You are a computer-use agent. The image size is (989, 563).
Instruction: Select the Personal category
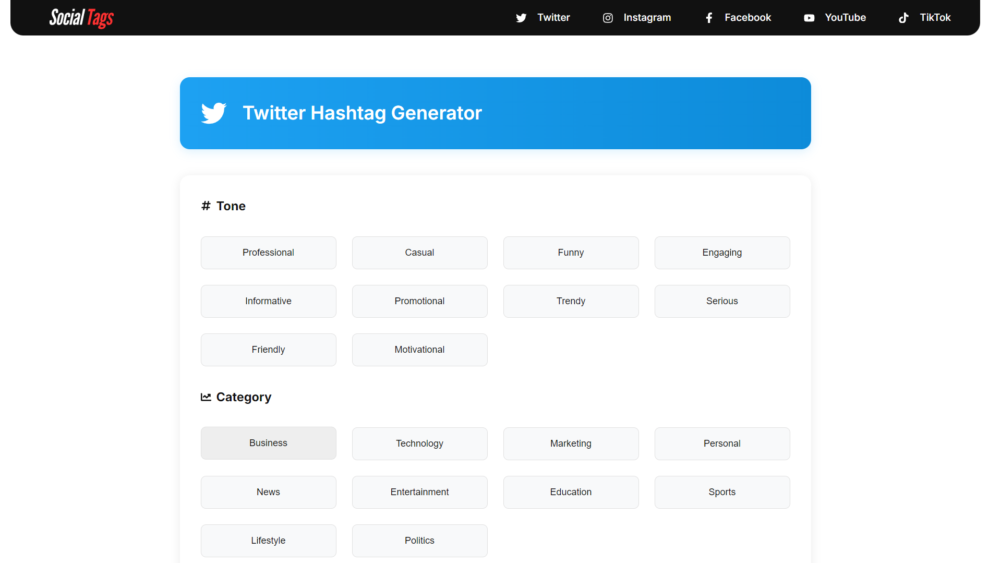[x=722, y=444]
